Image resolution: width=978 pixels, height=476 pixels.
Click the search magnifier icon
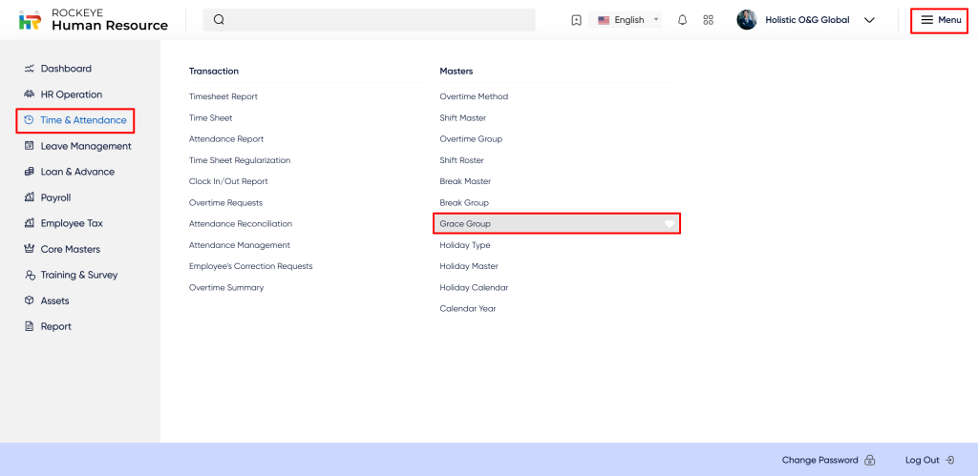(219, 20)
